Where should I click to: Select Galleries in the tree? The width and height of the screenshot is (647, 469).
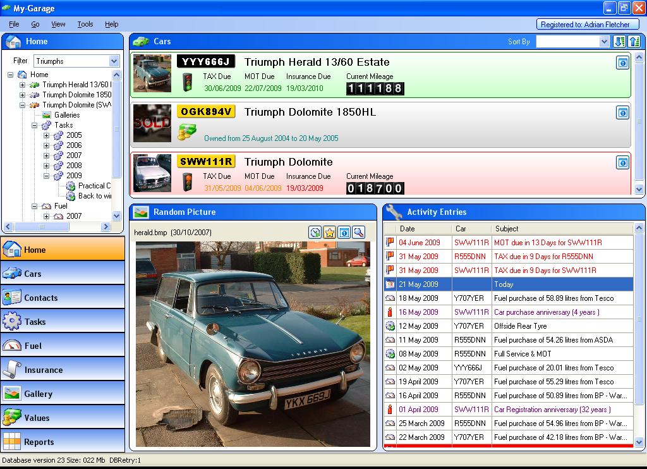click(66, 115)
